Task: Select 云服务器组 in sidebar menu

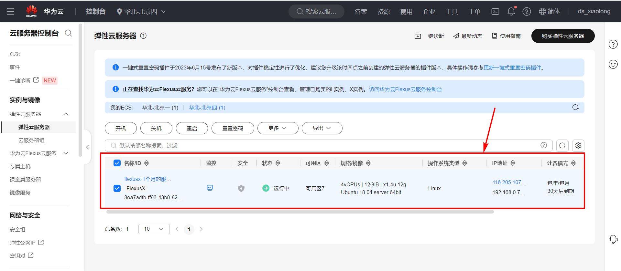Action: tap(31, 141)
